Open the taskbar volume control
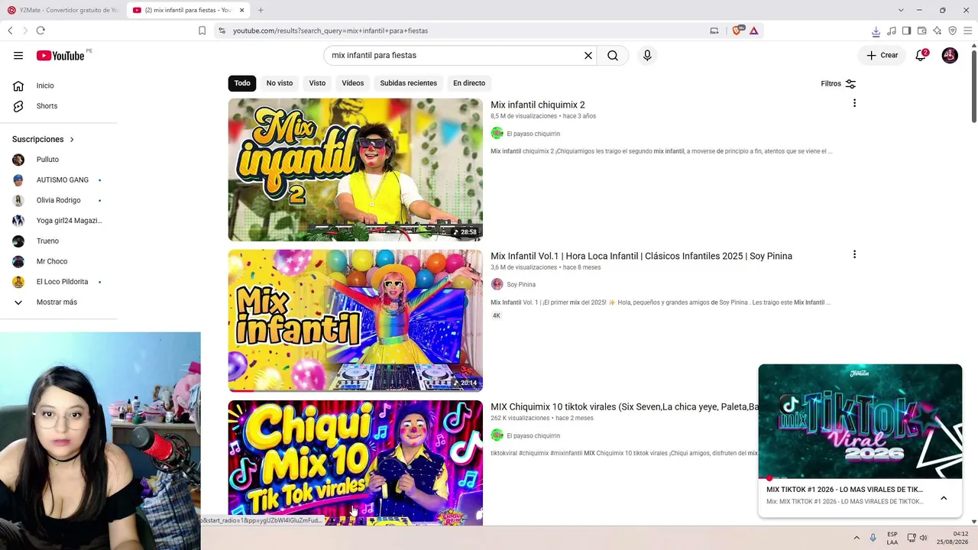 point(923,538)
